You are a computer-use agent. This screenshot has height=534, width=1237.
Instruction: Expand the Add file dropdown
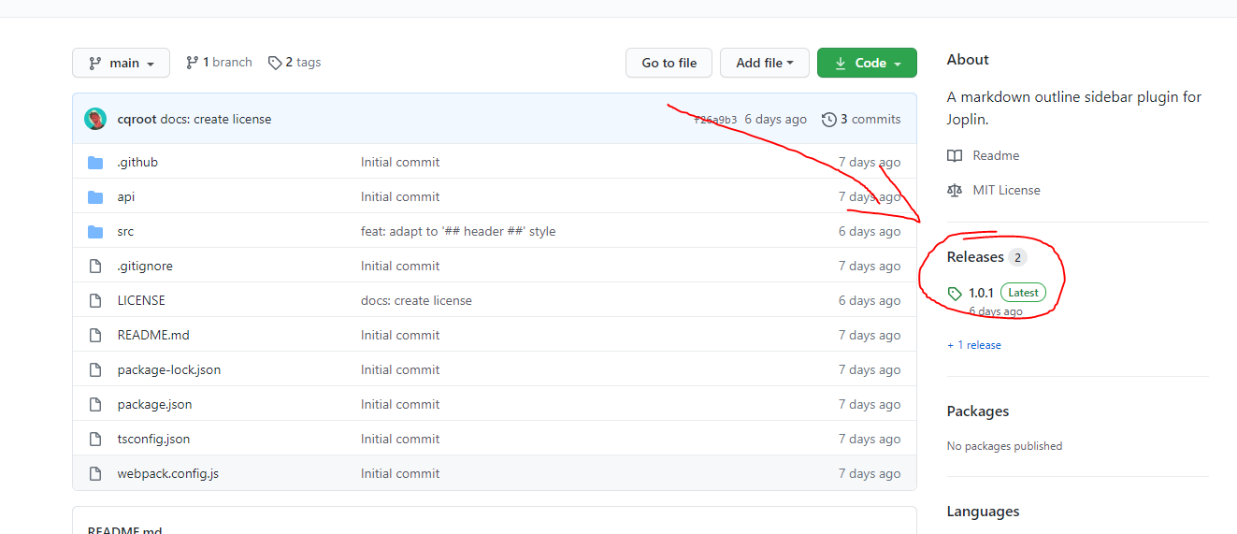tap(764, 63)
